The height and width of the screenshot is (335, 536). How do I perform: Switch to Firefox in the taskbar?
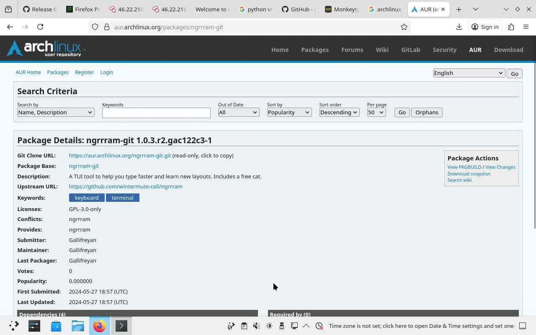coord(100,326)
